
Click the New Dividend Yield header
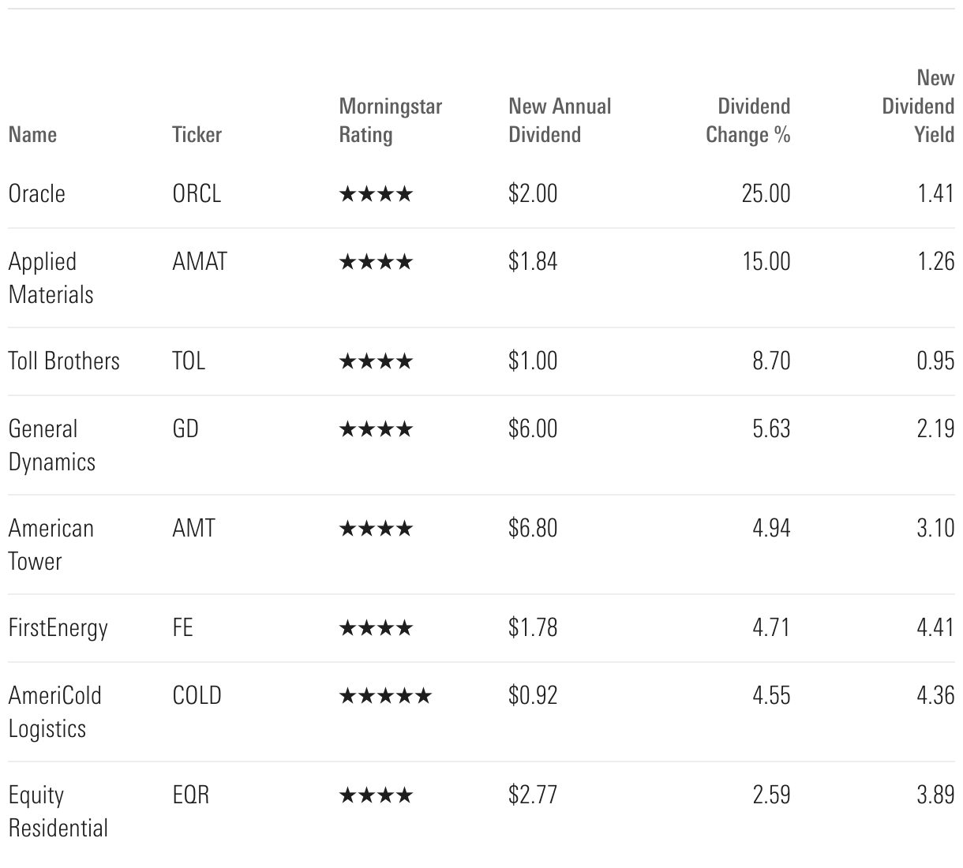click(918, 106)
